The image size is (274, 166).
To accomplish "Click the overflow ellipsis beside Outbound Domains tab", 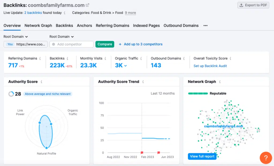I will click(205, 26).
